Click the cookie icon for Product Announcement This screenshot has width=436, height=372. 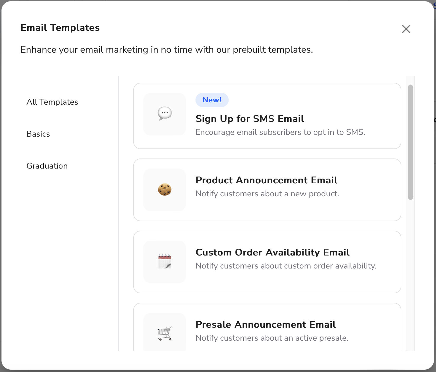(165, 190)
